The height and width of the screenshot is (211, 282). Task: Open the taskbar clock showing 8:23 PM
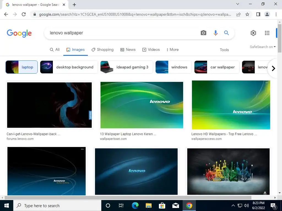tap(258, 206)
